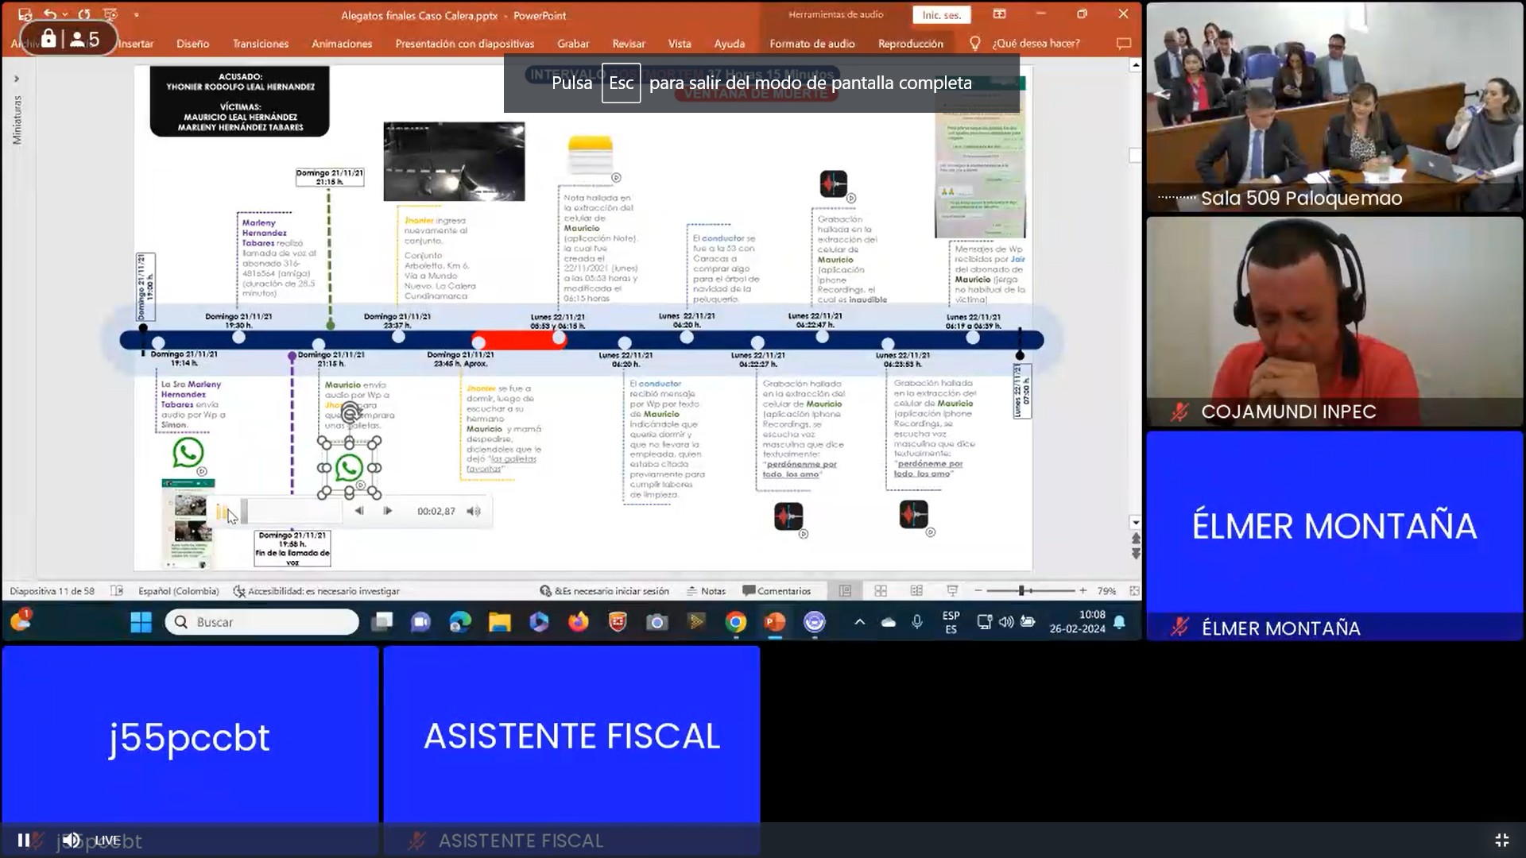The width and height of the screenshot is (1526, 858).
Task: Switch to Reading view
Action: pos(916,591)
